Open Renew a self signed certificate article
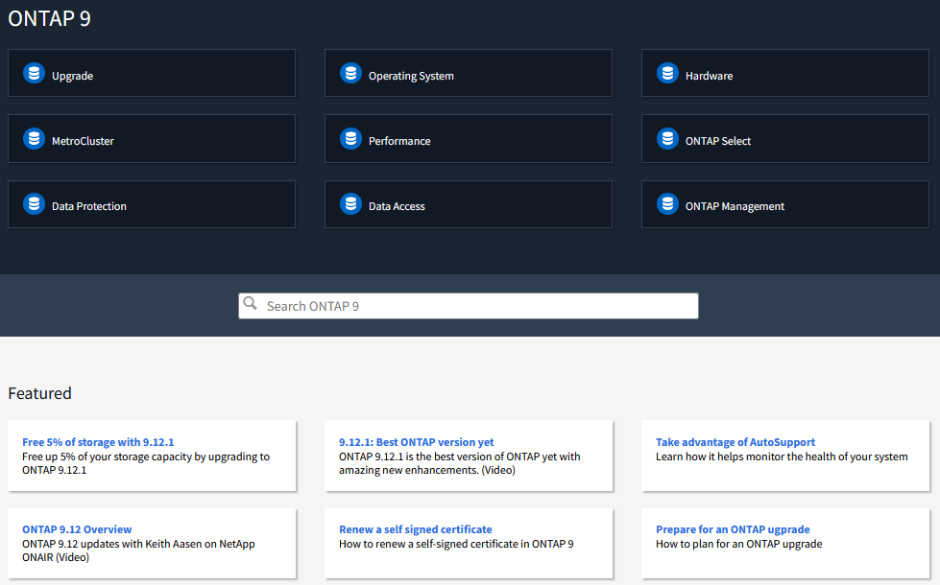940x585 pixels. tap(415, 529)
